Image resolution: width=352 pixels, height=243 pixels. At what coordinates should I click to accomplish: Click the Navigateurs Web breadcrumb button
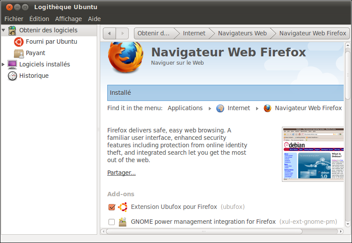242,33
